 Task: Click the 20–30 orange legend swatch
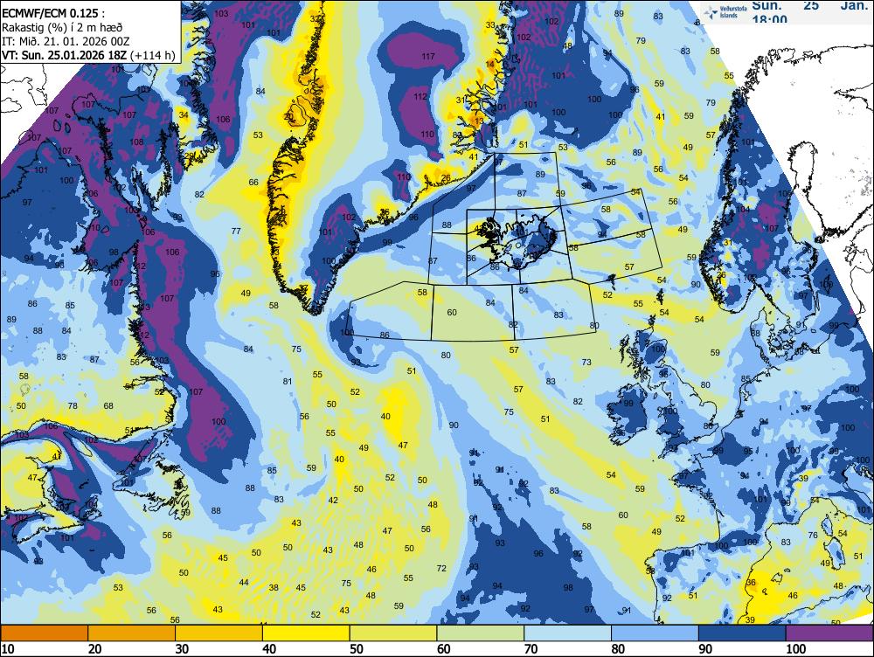(x=132, y=633)
